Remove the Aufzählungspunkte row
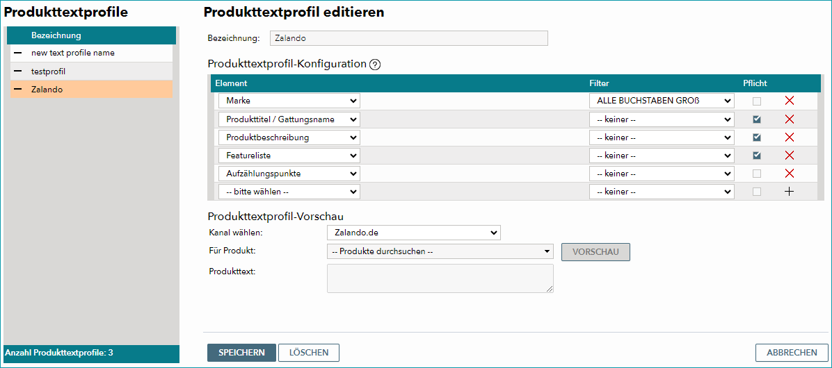 pyautogui.click(x=789, y=173)
